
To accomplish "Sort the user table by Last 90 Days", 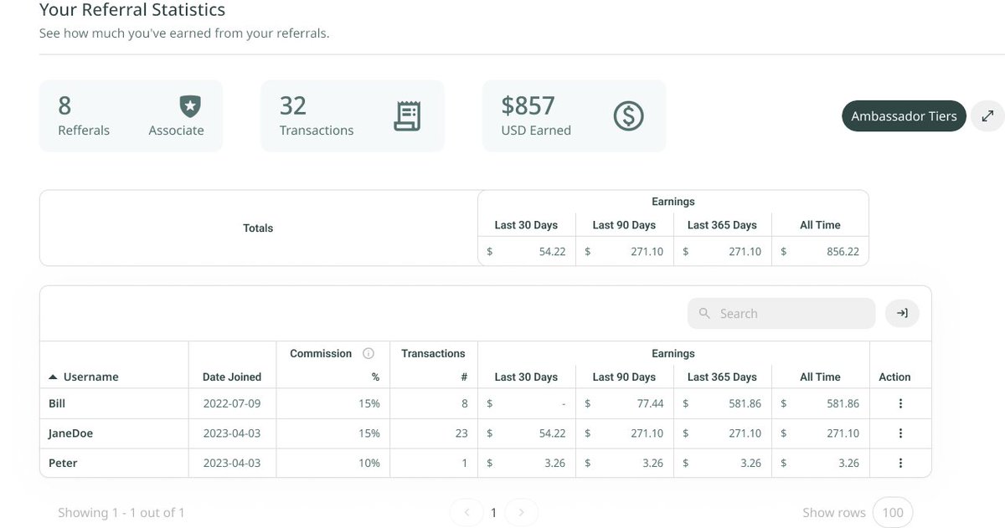I will tap(624, 377).
